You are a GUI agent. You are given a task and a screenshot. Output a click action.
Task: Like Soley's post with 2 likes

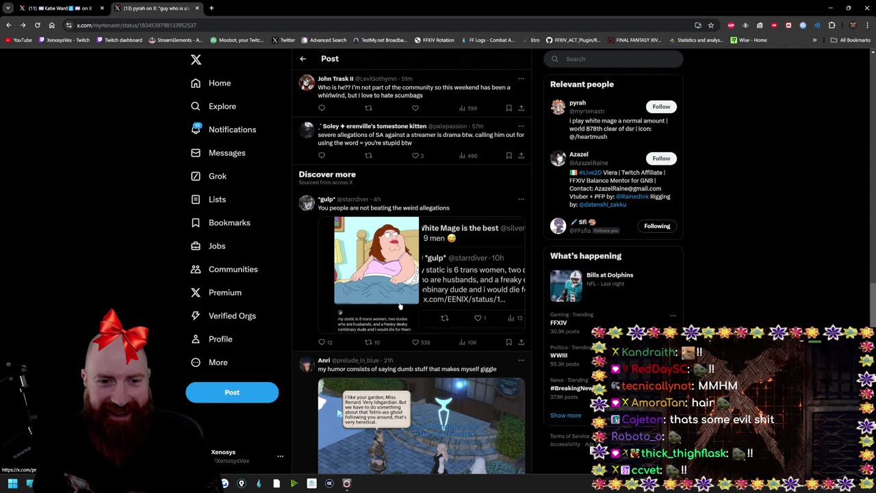point(417,155)
